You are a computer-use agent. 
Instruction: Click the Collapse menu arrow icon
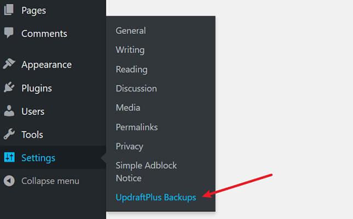9,181
